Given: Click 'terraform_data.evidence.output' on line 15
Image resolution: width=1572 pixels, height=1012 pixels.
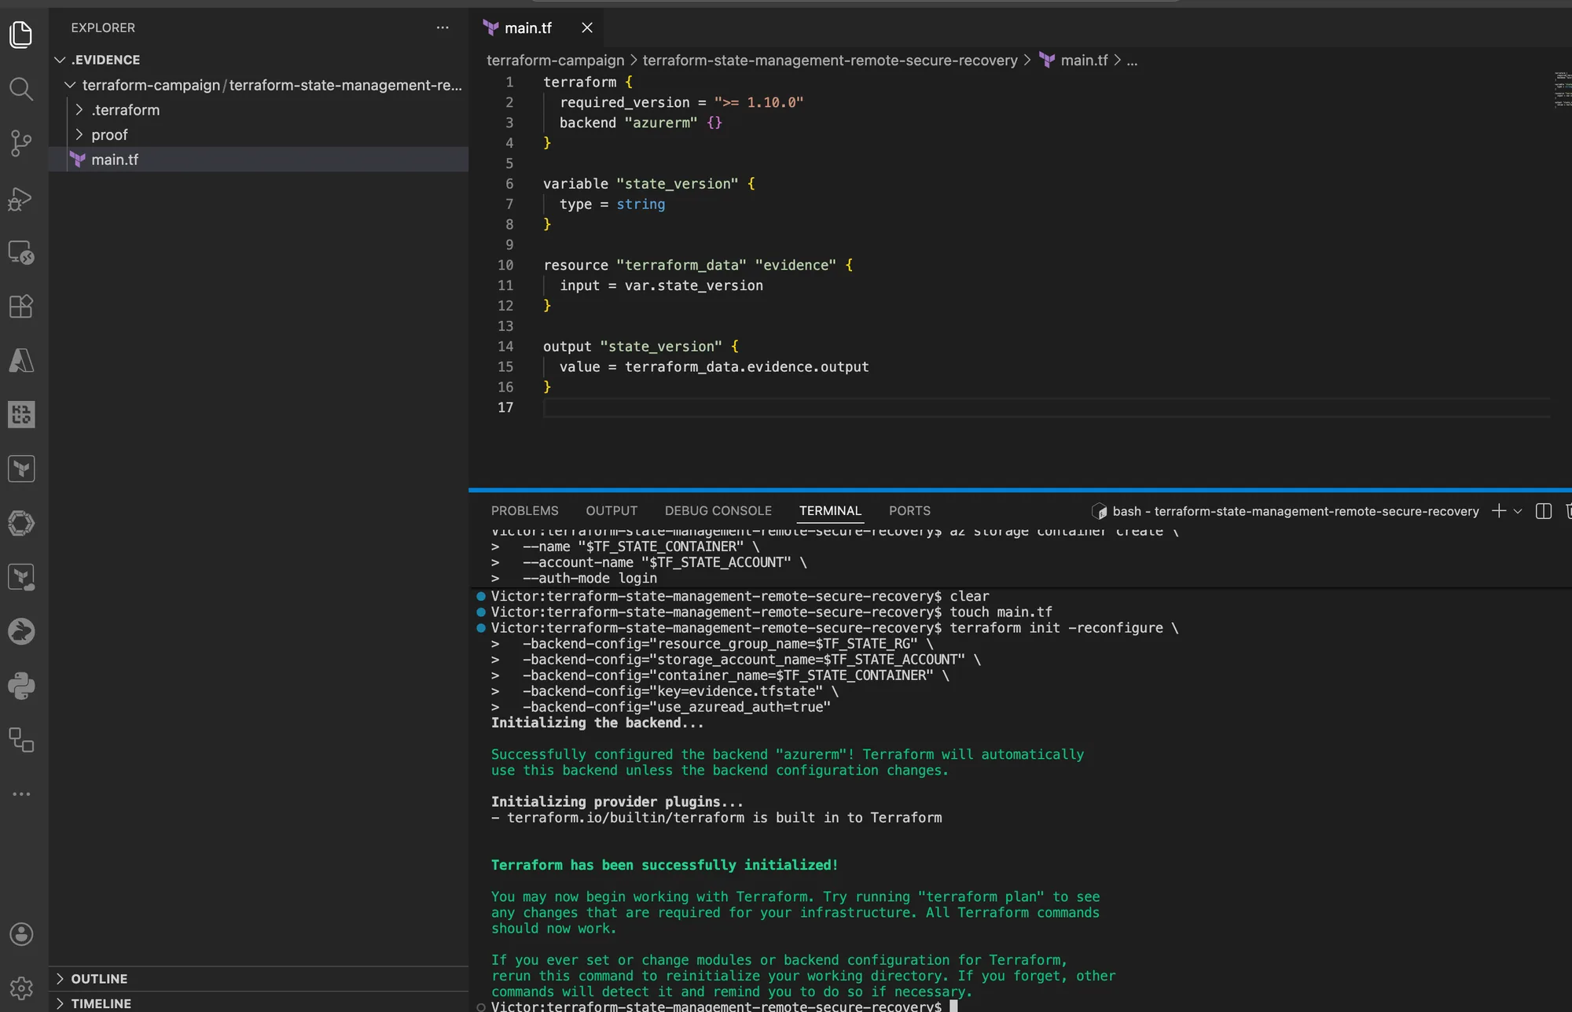Looking at the screenshot, I should point(747,366).
